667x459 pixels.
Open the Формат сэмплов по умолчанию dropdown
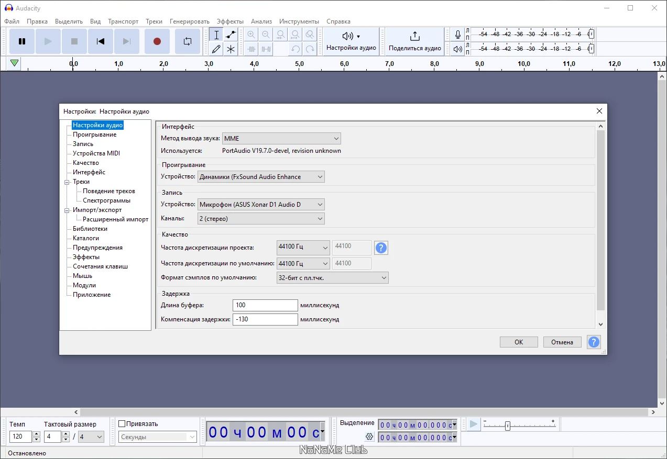point(332,278)
